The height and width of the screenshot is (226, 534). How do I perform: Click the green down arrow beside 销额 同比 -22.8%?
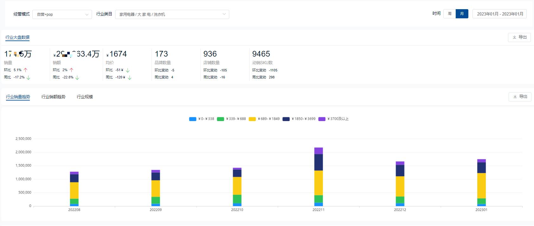click(x=77, y=77)
